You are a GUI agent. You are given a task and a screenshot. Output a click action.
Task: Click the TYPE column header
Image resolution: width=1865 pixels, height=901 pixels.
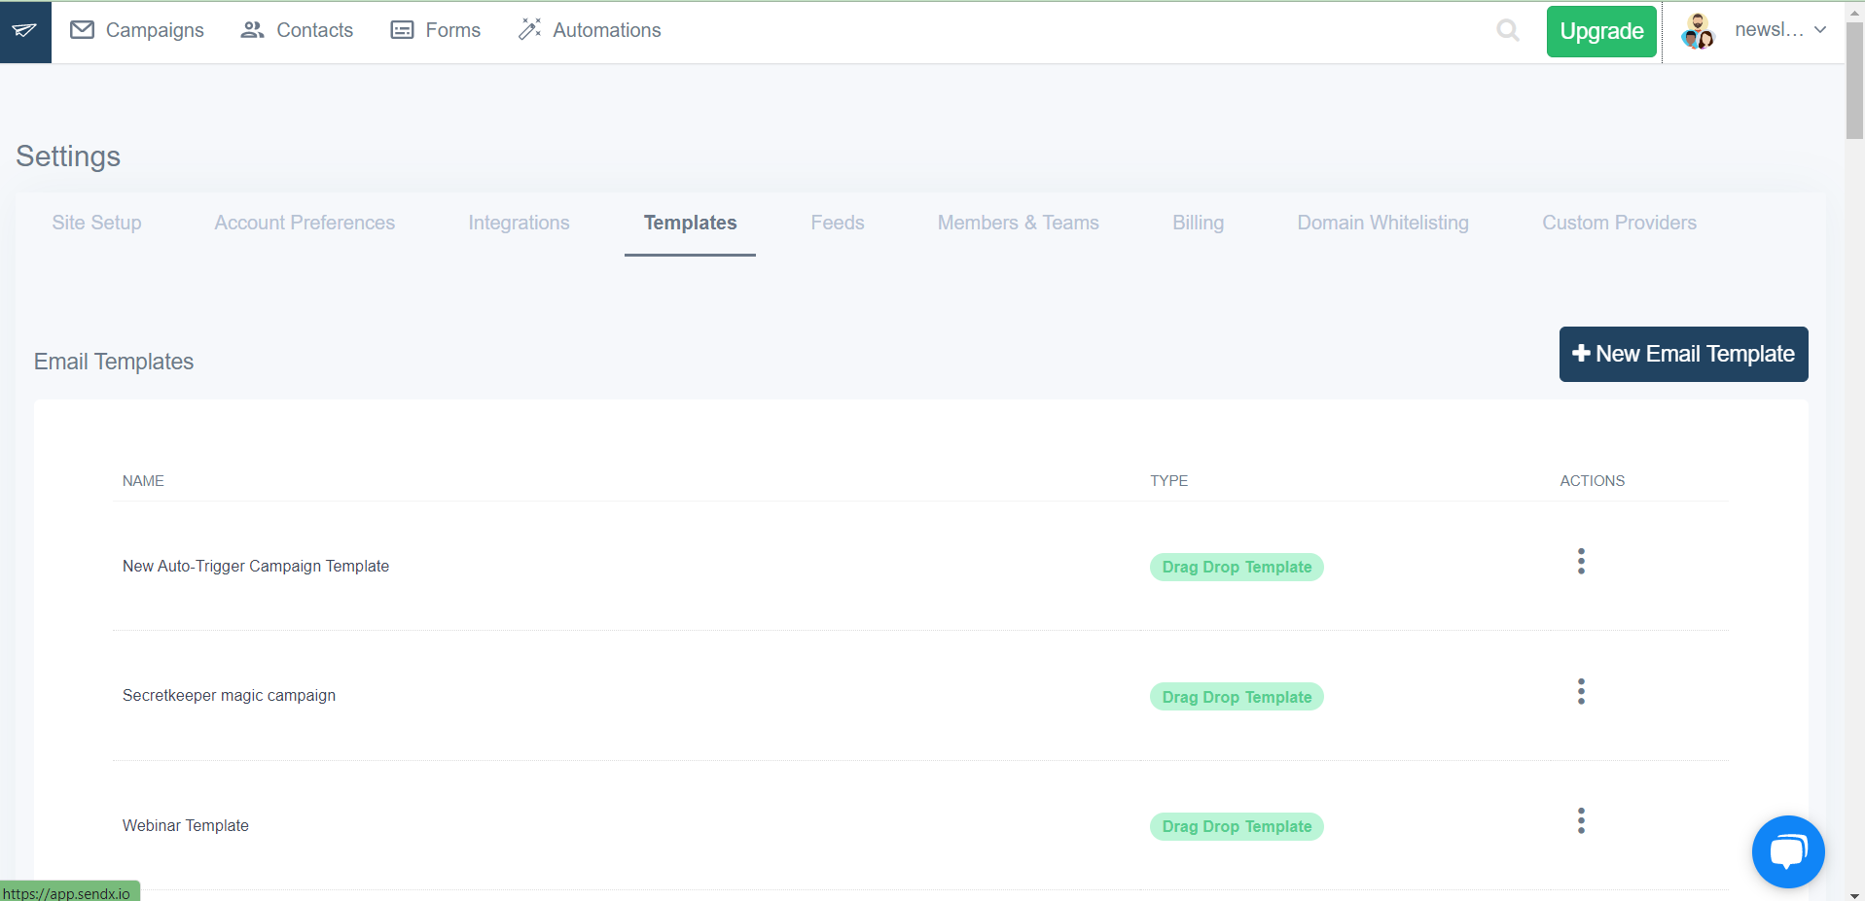pyautogui.click(x=1168, y=481)
